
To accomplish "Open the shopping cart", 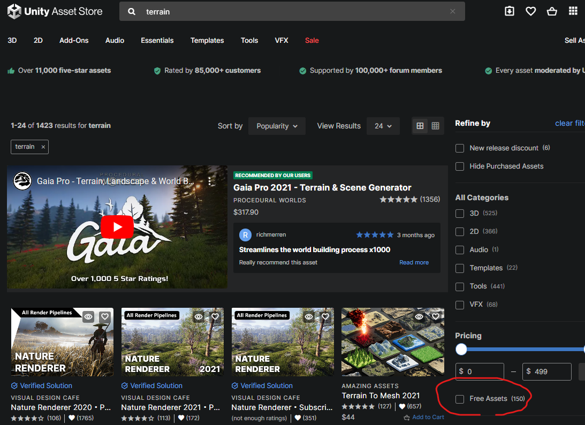I will [x=552, y=11].
